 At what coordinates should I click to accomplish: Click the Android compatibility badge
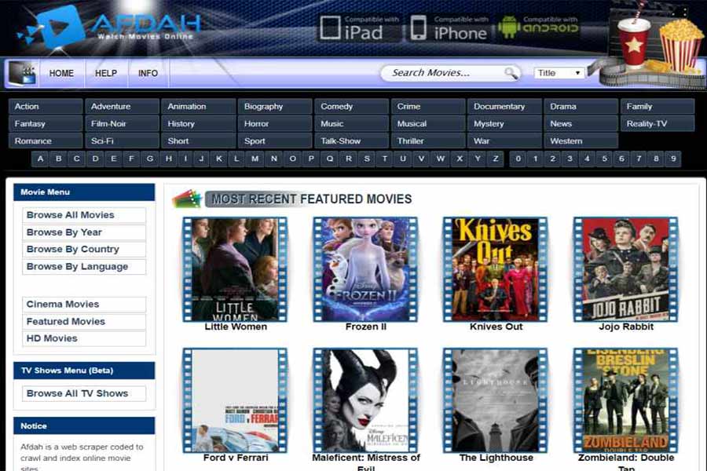click(x=538, y=27)
